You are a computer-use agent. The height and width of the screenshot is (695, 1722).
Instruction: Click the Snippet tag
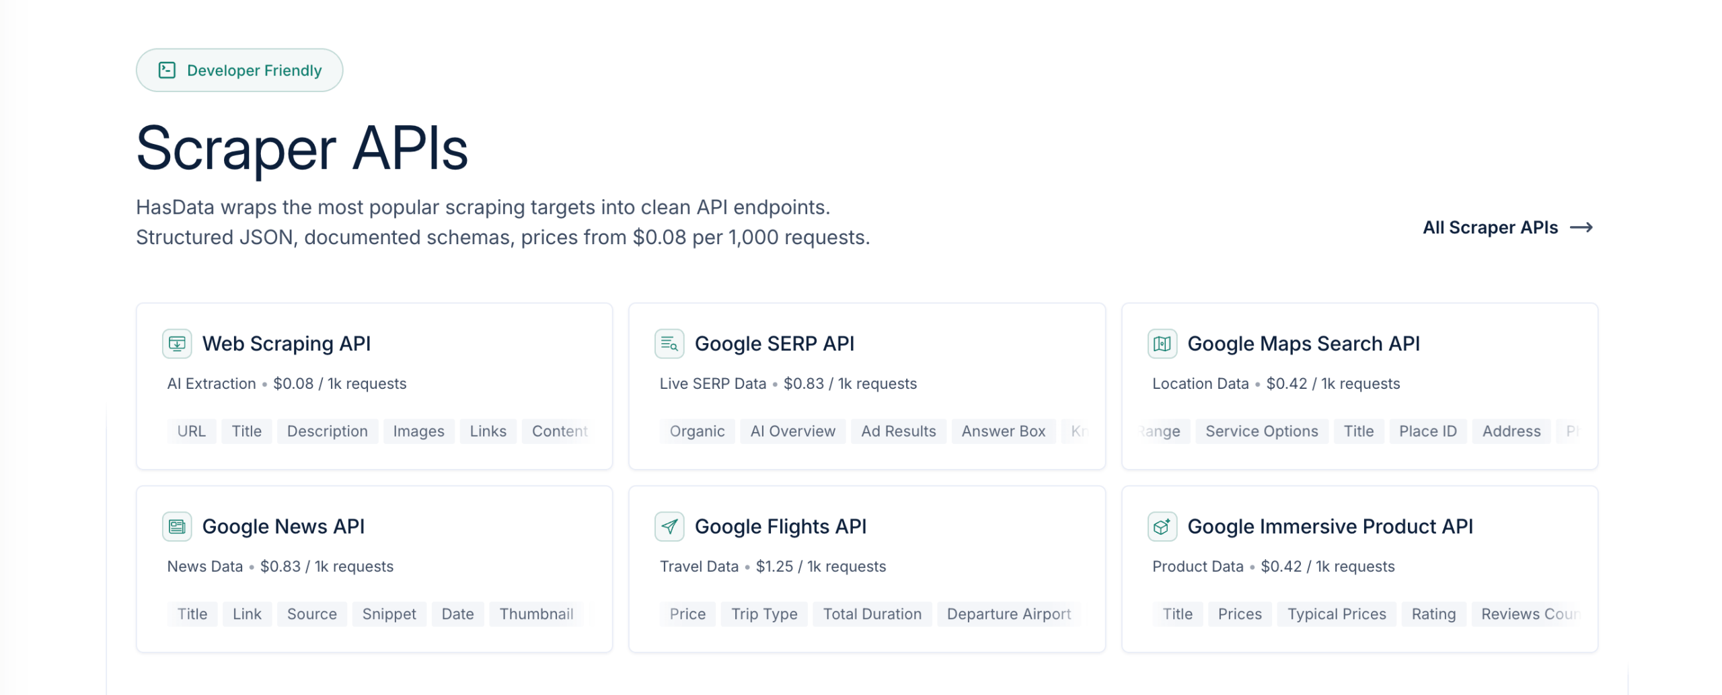(389, 614)
